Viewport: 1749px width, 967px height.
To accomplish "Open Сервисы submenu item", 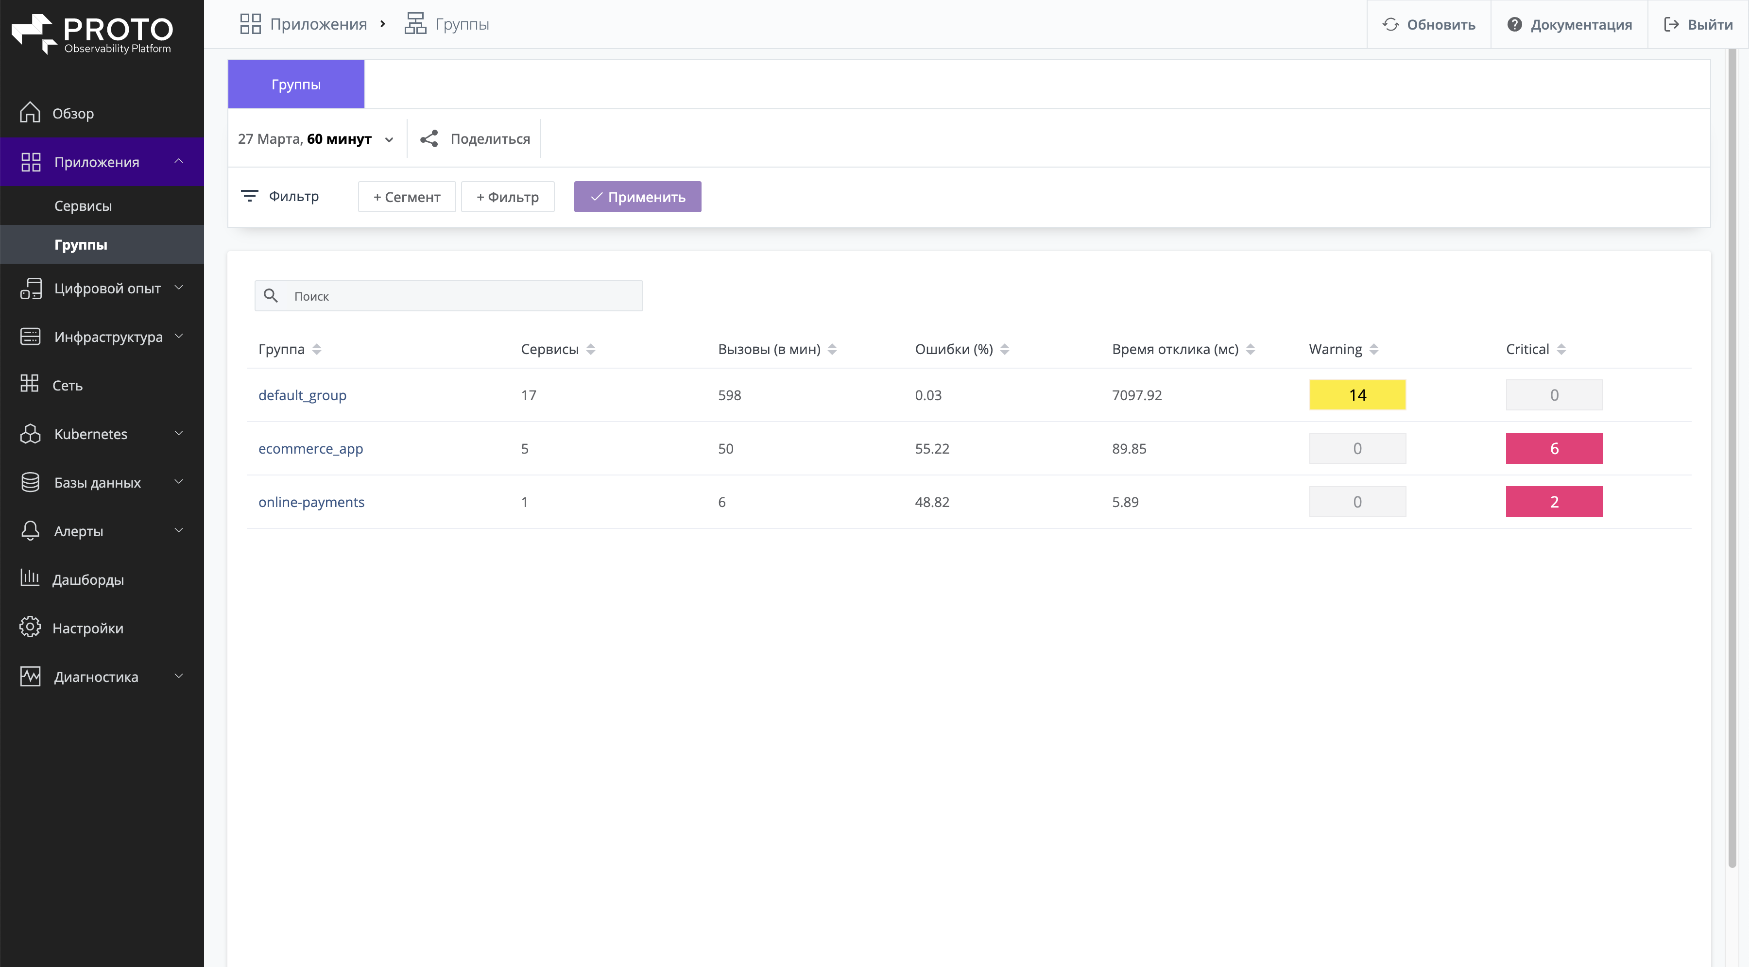I will coord(102,205).
